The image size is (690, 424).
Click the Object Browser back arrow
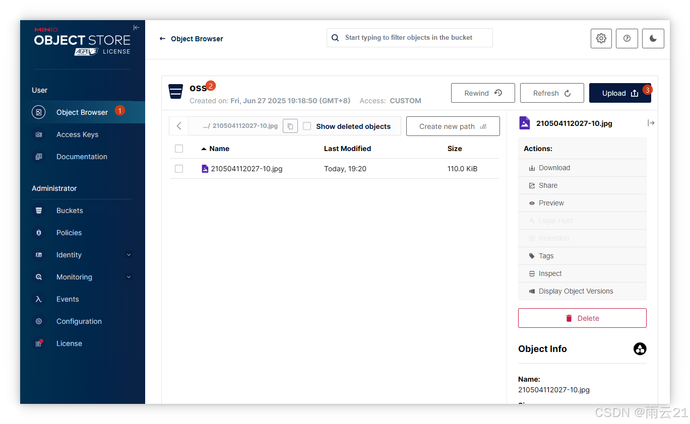[161, 38]
